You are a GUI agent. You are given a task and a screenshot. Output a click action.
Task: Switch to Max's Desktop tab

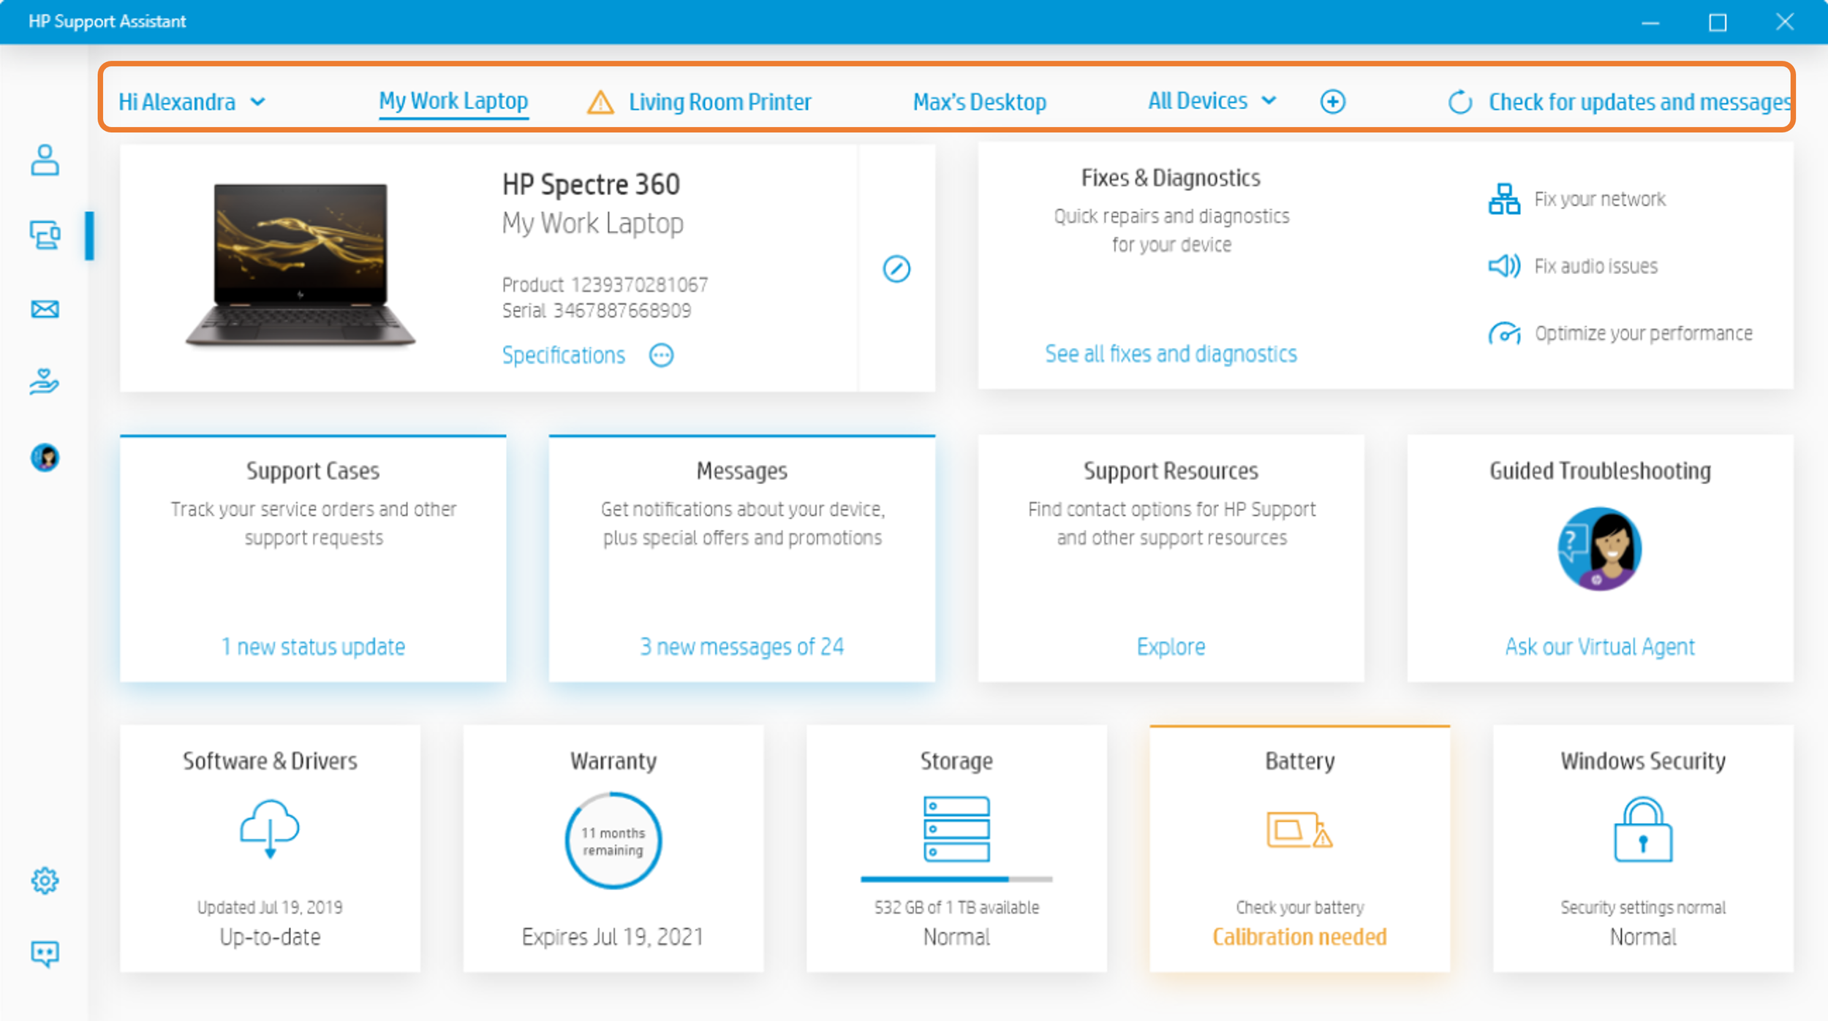click(979, 102)
